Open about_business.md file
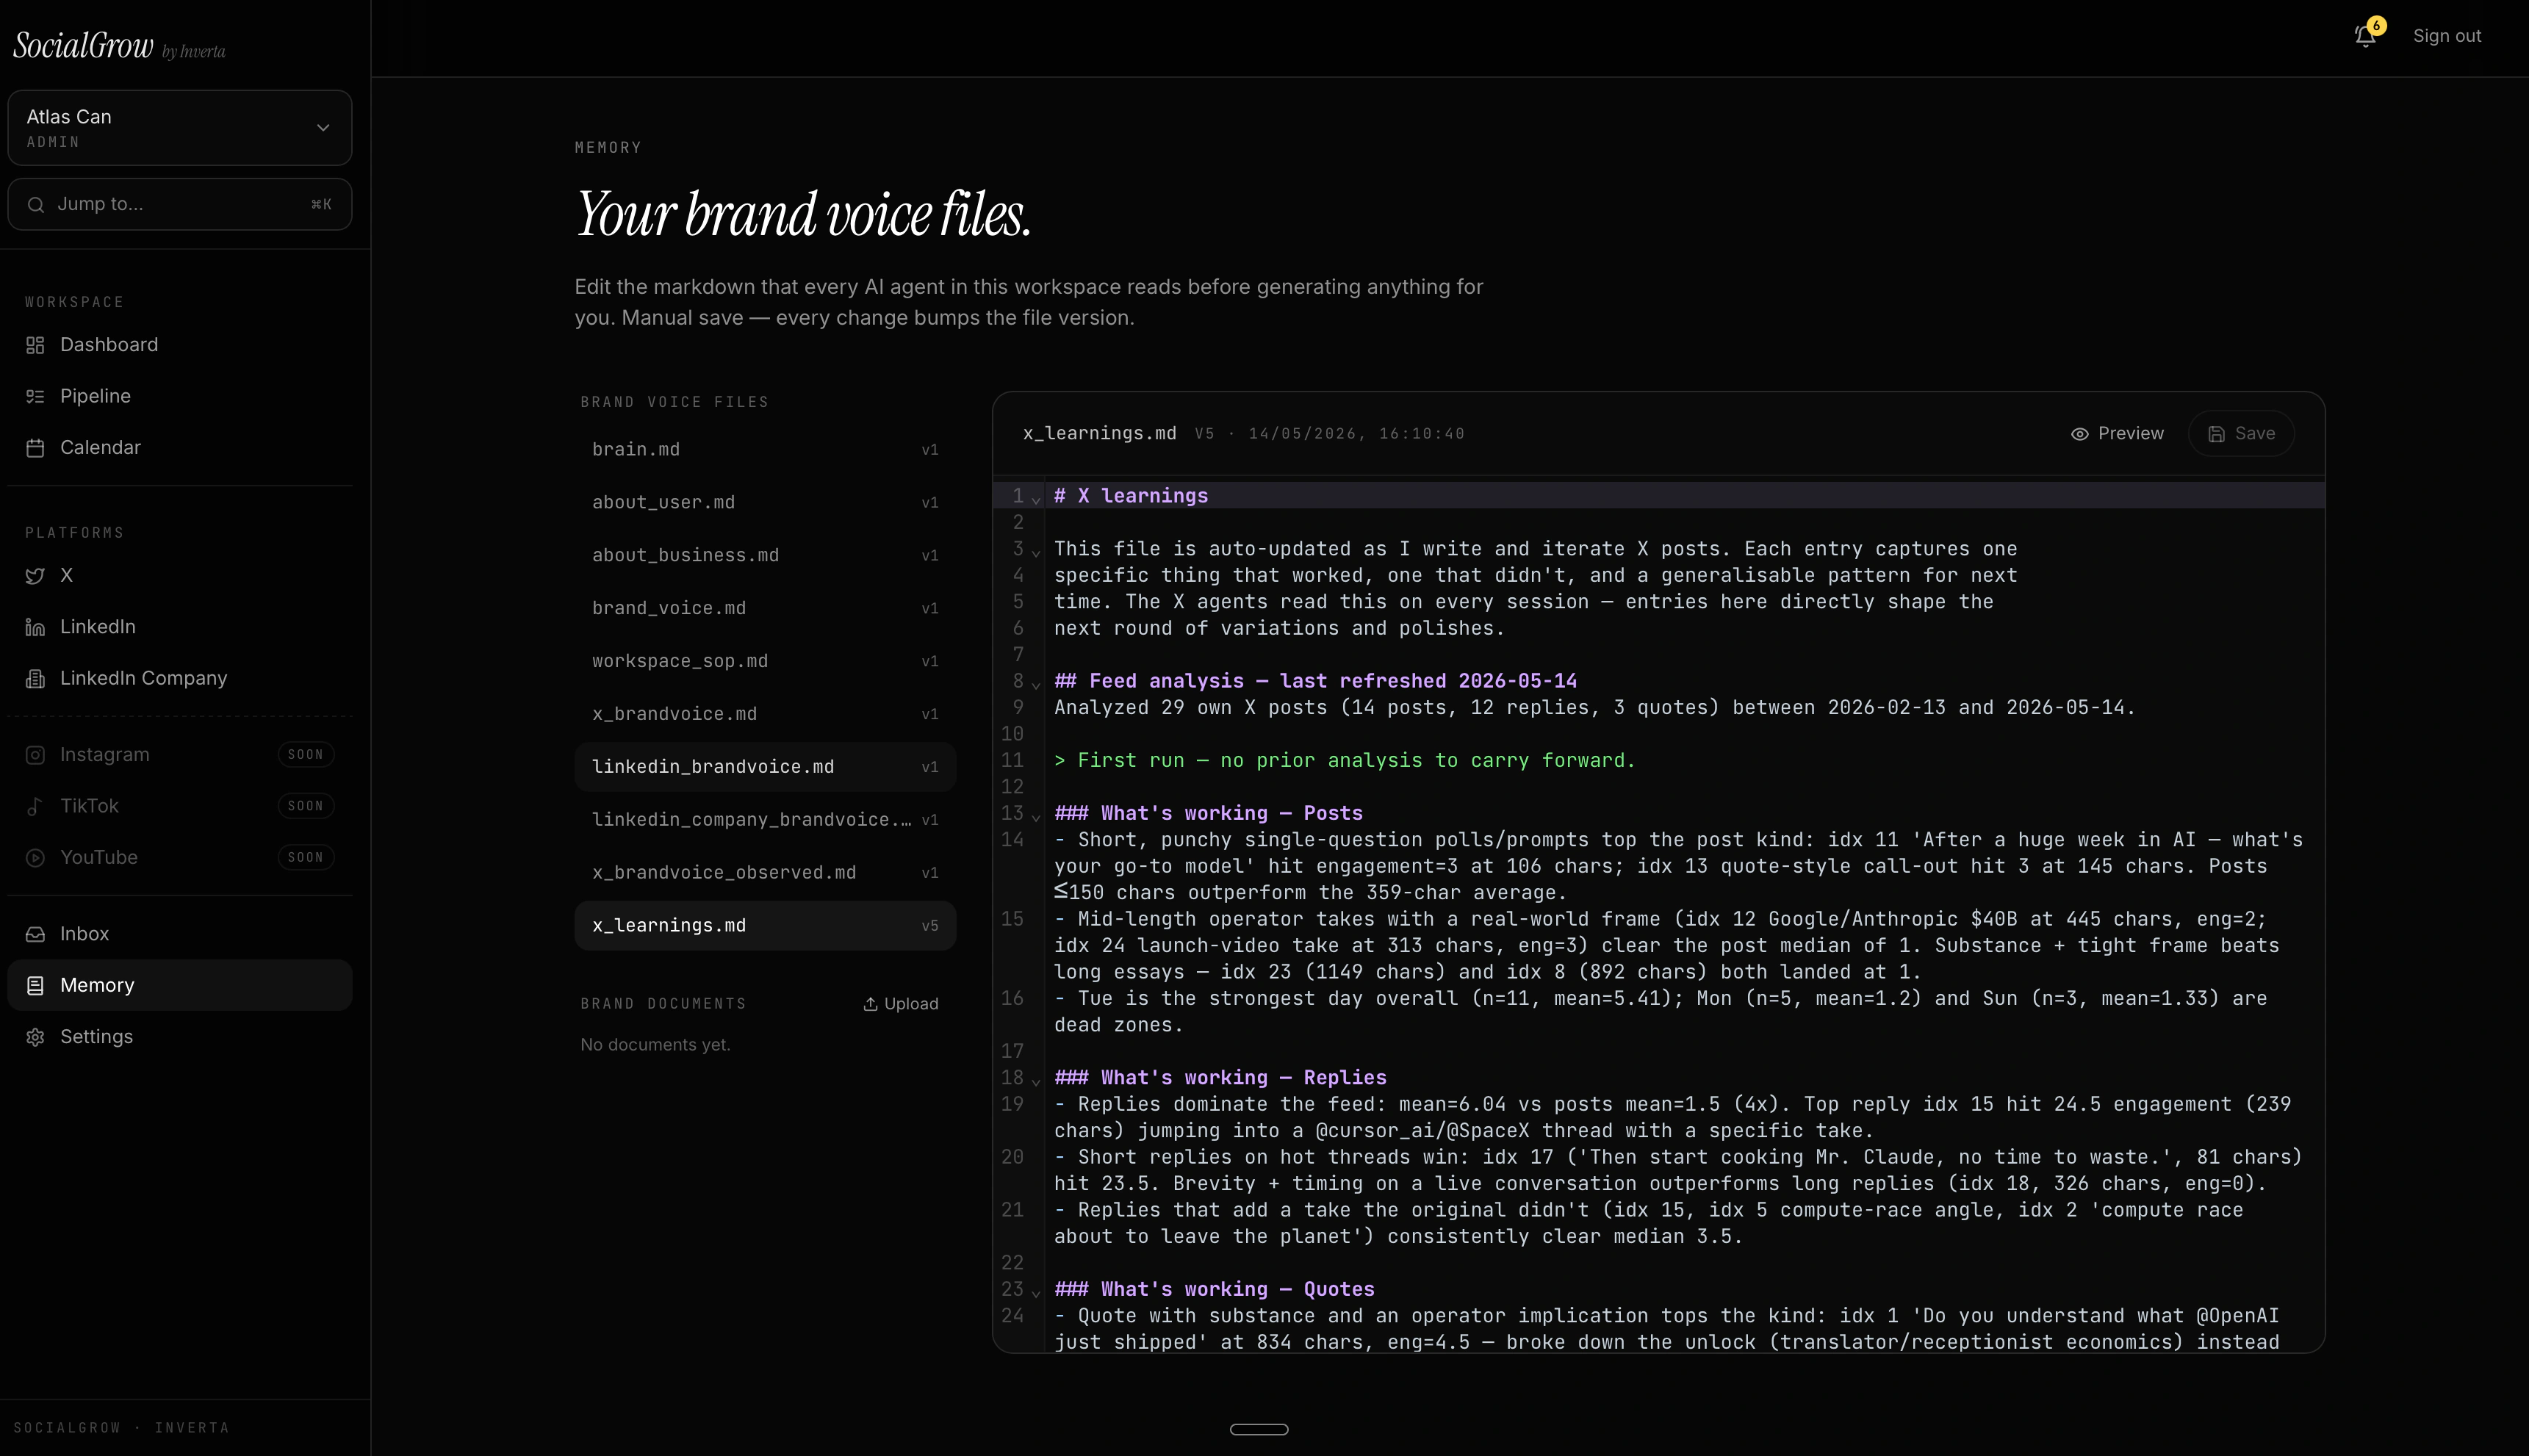The width and height of the screenshot is (2529, 1456). pos(765,556)
